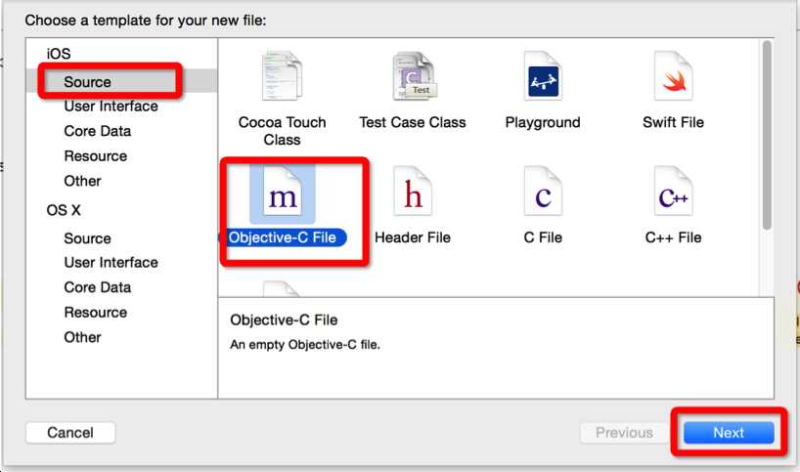Click the 'C File' label
Screen dimensions: 800x472
tap(543, 237)
